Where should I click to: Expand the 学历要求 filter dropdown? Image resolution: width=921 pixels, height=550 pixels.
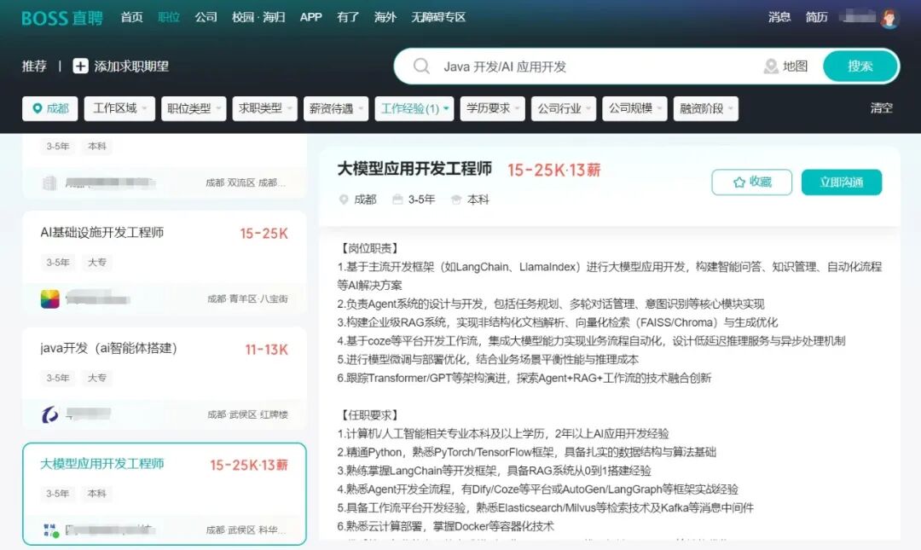pyautogui.click(x=492, y=108)
